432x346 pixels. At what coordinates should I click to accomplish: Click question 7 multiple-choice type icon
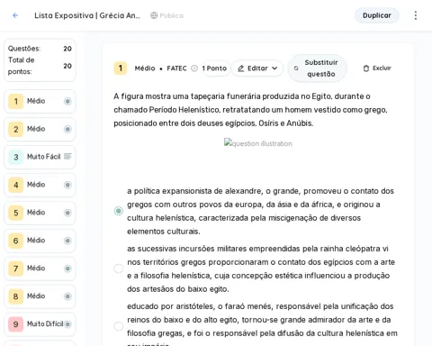(x=67, y=269)
